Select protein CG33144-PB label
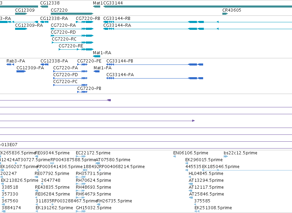292x213 pixels. (x=120, y=61)
